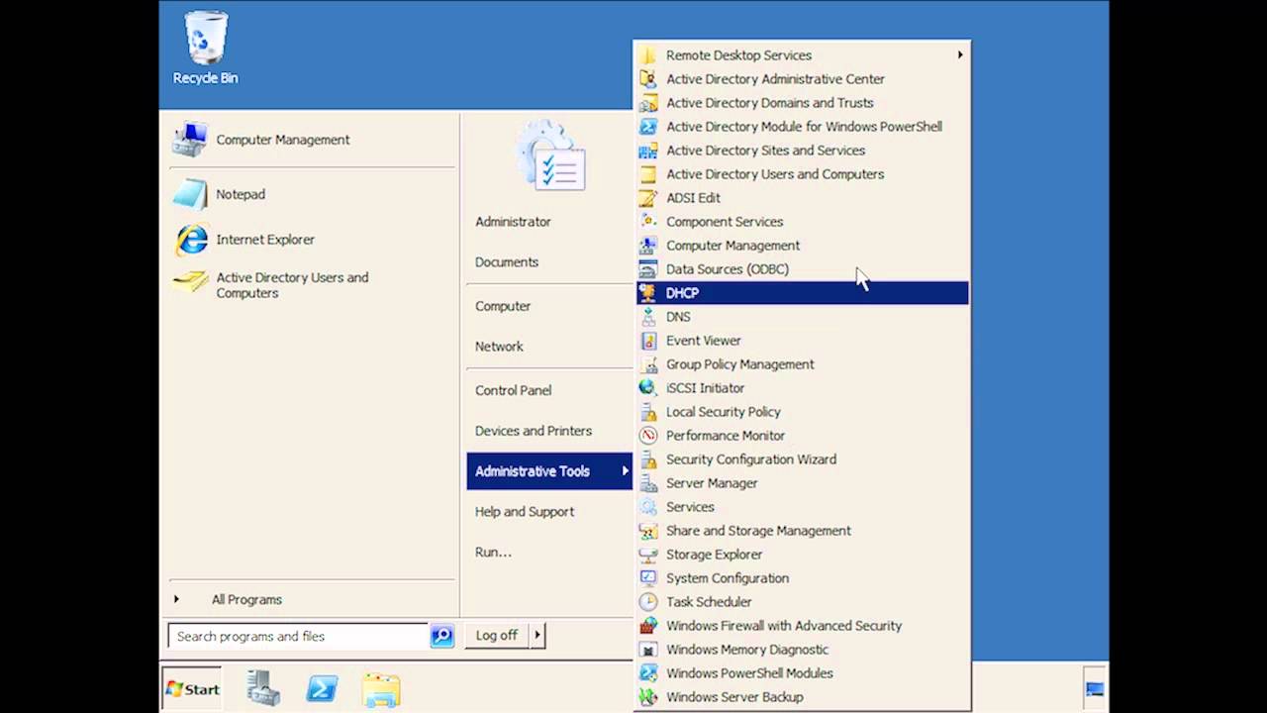
Task: Click the Event Viewer icon
Action: [647, 341]
